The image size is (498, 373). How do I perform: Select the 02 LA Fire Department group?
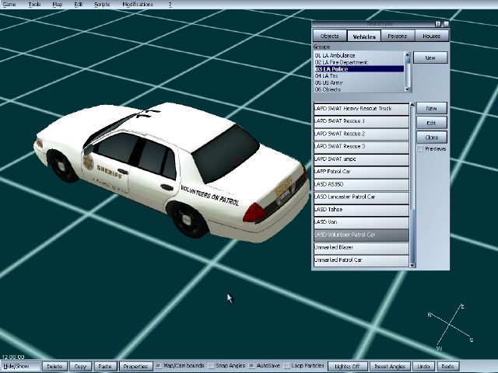[359, 62]
